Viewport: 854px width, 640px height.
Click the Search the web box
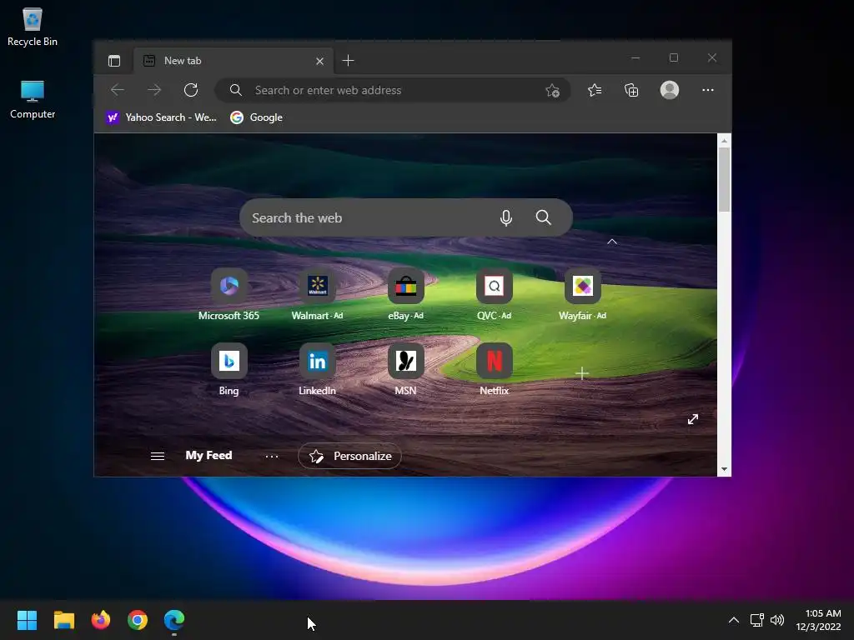coord(406,217)
